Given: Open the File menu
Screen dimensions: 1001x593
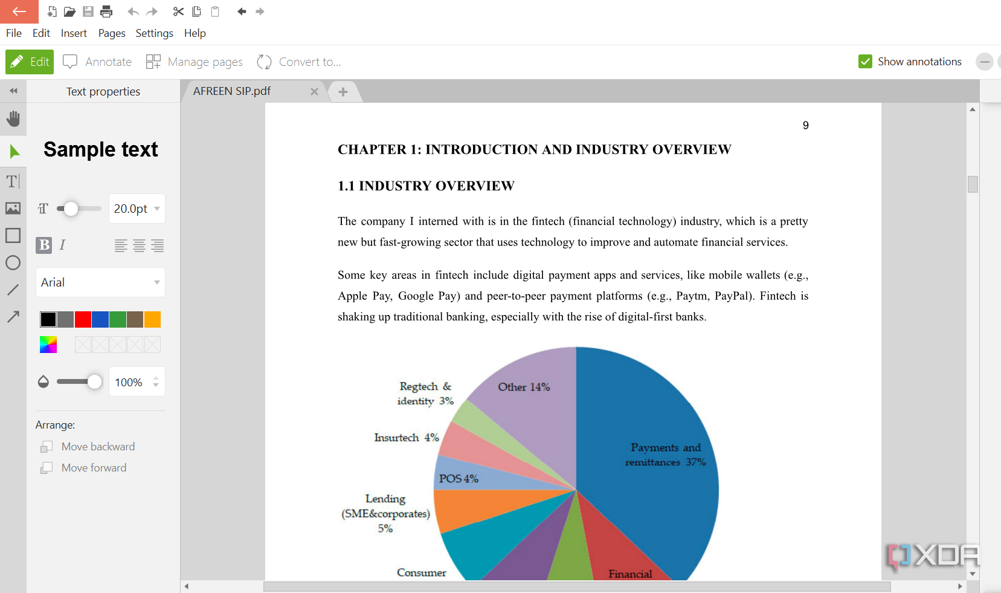Looking at the screenshot, I should (x=14, y=33).
